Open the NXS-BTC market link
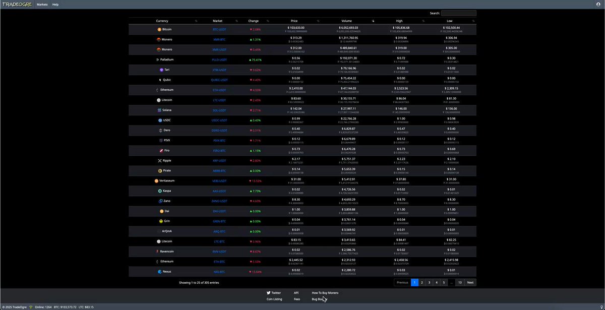 point(219,271)
